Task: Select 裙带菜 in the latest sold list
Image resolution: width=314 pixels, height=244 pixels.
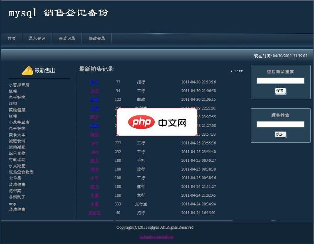Action: point(15,190)
